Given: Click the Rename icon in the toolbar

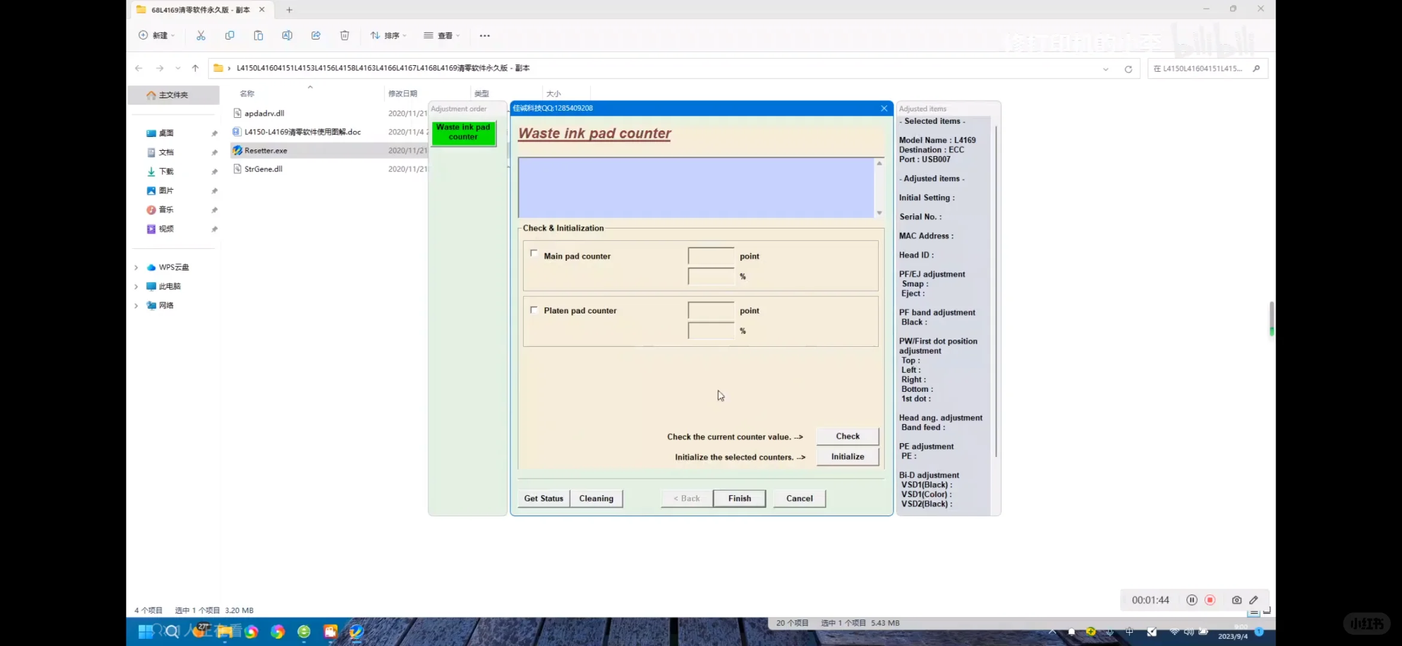Looking at the screenshot, I should point(287,35).
